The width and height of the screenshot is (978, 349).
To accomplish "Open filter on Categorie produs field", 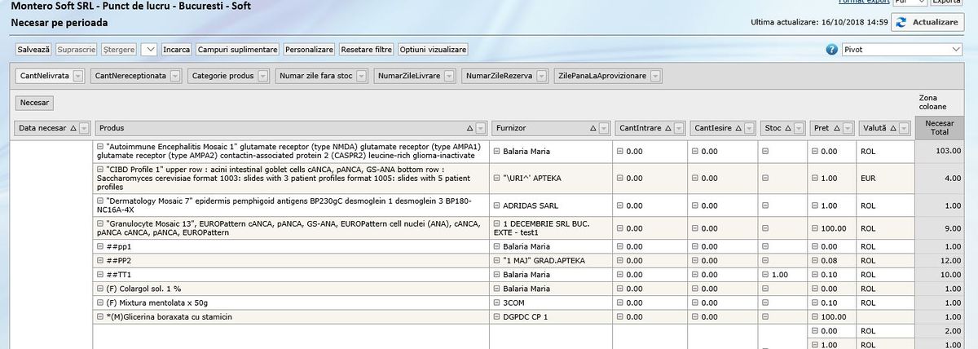I will (x=263, y=76).
